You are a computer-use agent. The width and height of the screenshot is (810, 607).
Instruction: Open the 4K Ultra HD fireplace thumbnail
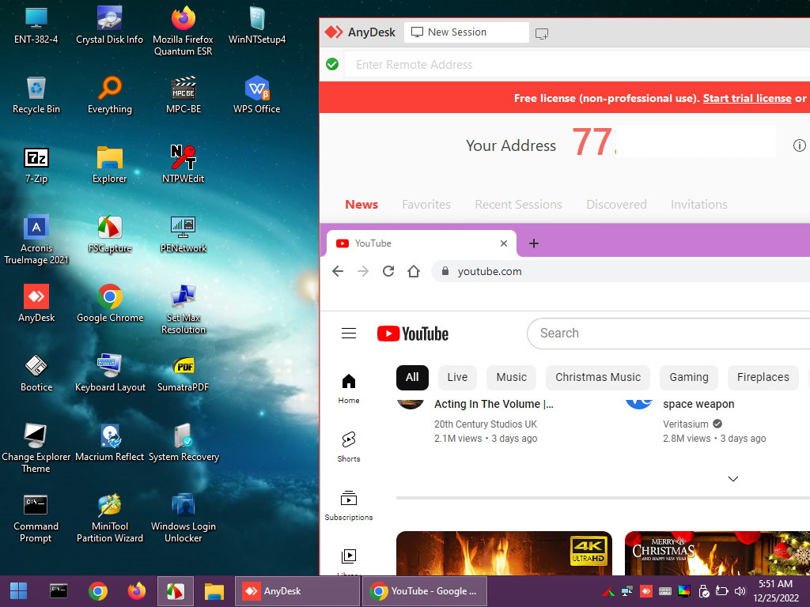504,553
